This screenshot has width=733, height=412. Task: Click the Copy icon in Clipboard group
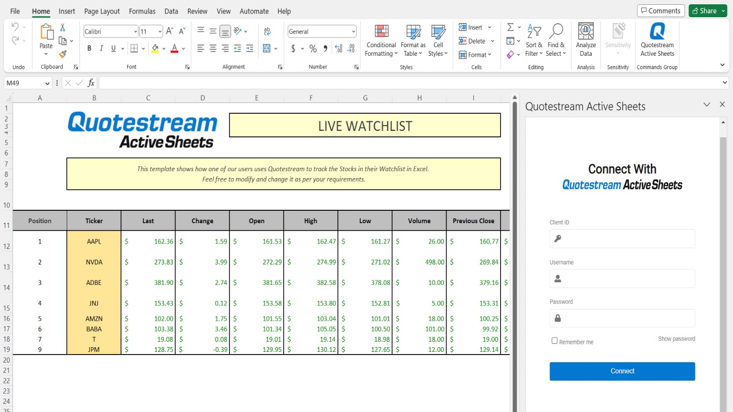(x=62, y=41)
